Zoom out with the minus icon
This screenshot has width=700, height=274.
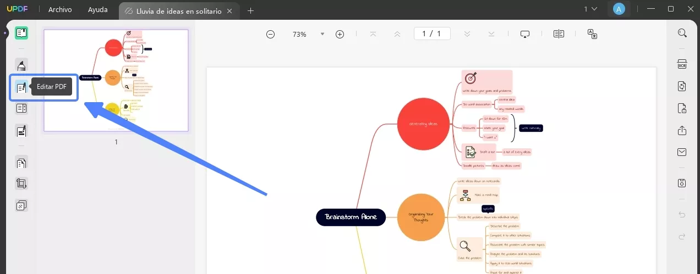(270, 34)
